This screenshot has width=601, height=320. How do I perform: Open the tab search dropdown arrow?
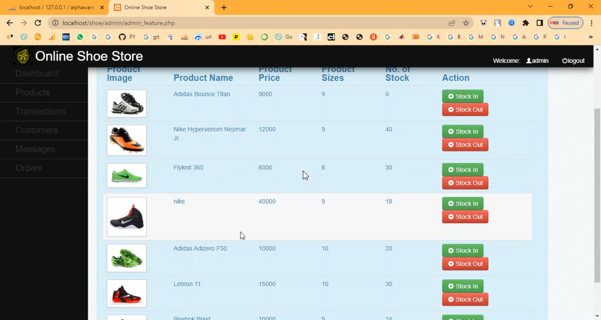[x=530, y=7]
